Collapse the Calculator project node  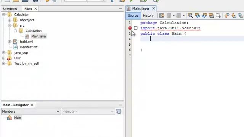[4, 14]
